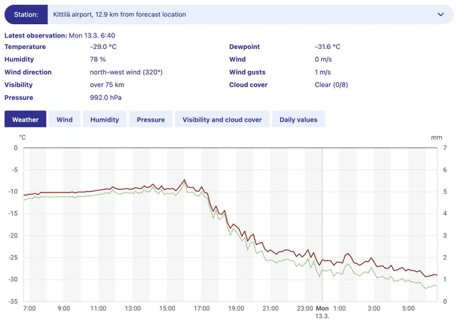This screenshot has width=456, height=322.
Task: Click the midnight vertical day divider line
Action: [322, 225]
